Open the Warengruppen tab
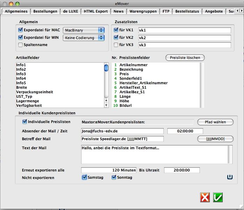The image size is (244, 210). click(x=143, y=11)
